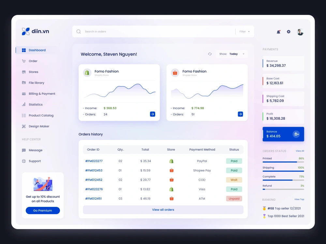Screen dimensions: 326x244
Task: Click order #FM023277 in orders history
Action: coord(94,161)
